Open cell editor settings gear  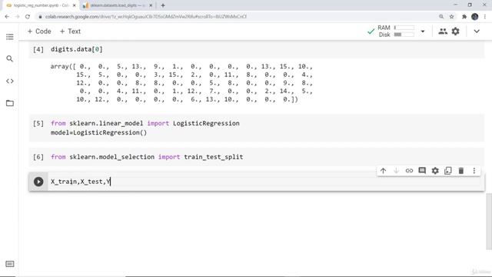(435, 171)
